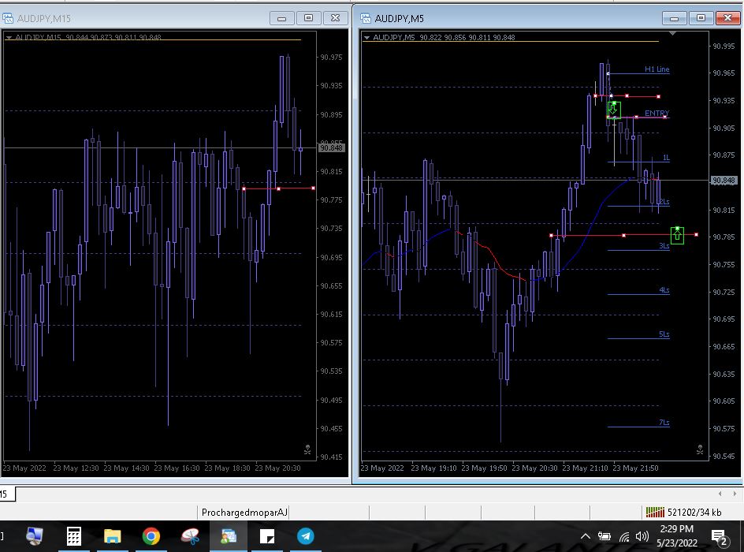The image size is (744, 552).
Task: Select the 4Ls level label
Action: coord(664,290)
